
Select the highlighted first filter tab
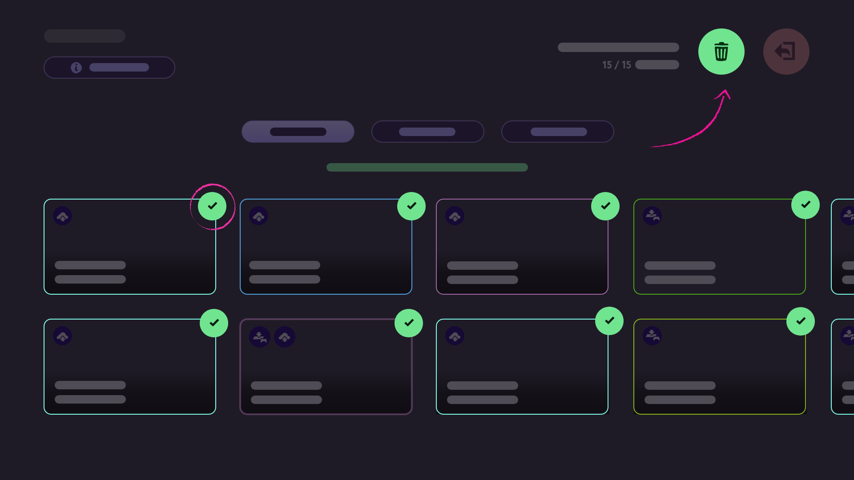click(298, 132)
